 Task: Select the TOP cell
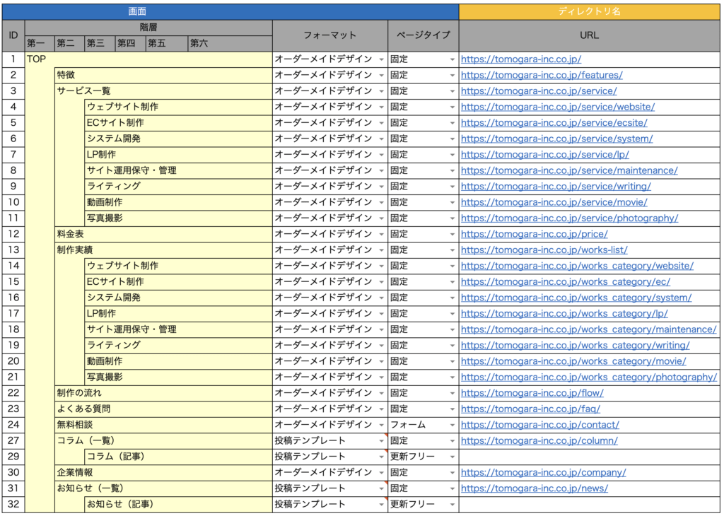(x=148, y=59)
